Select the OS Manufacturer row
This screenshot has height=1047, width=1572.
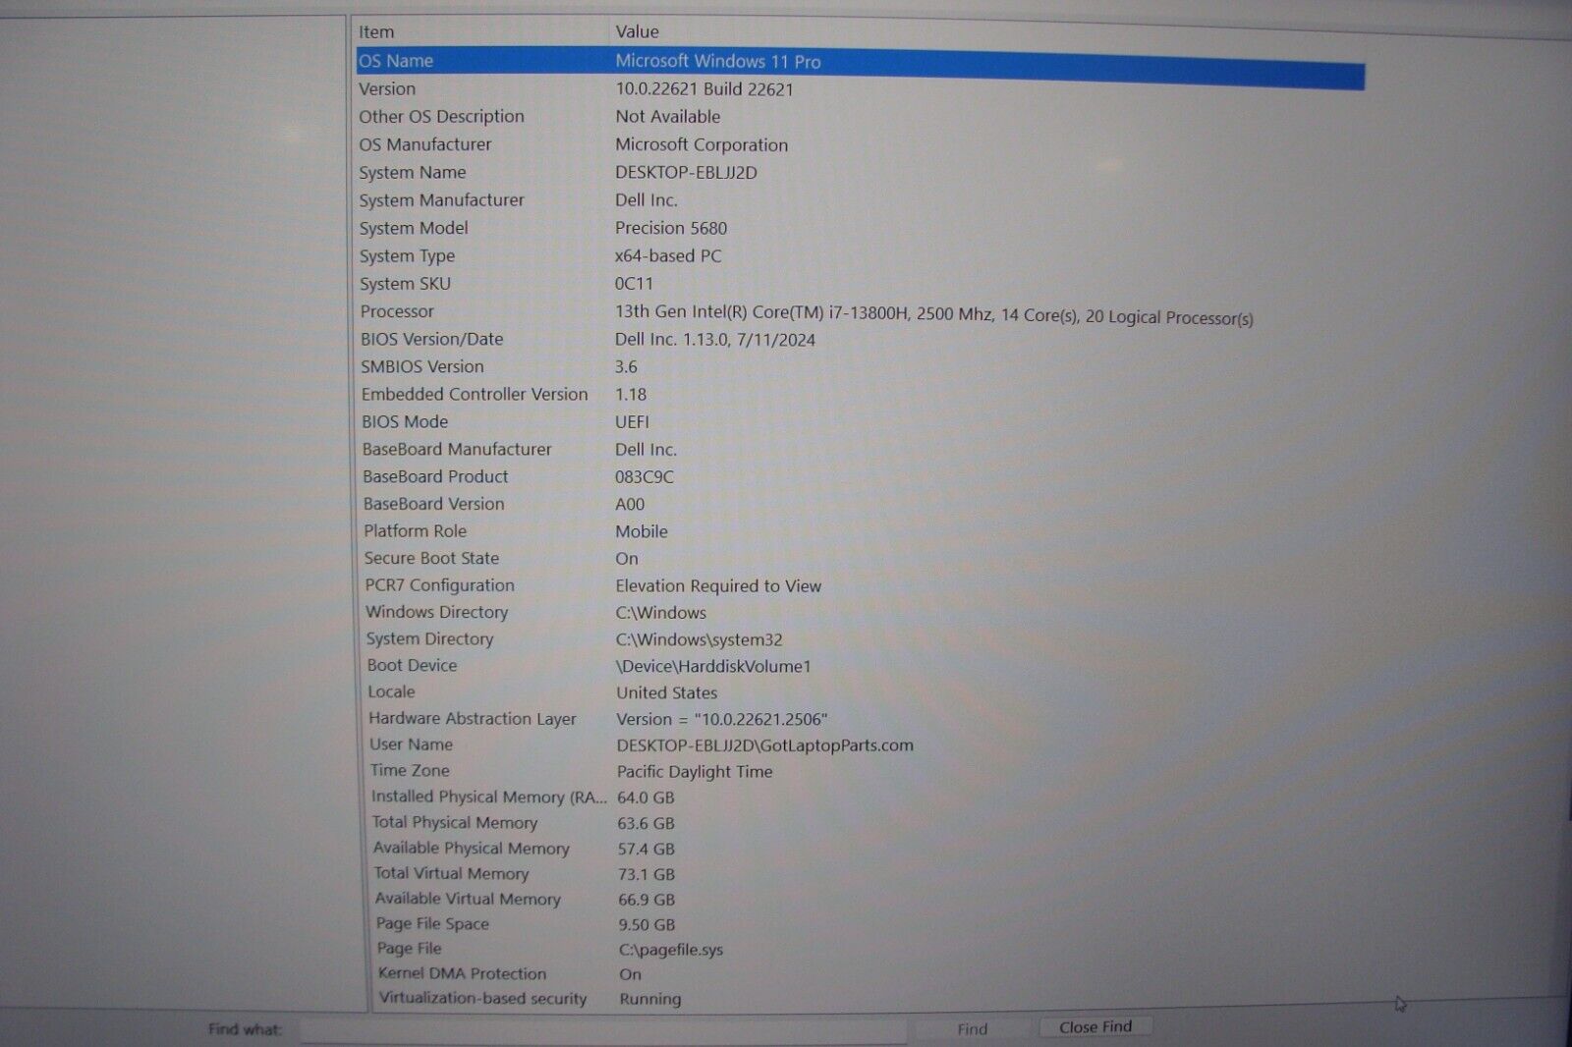pos(861,144)
